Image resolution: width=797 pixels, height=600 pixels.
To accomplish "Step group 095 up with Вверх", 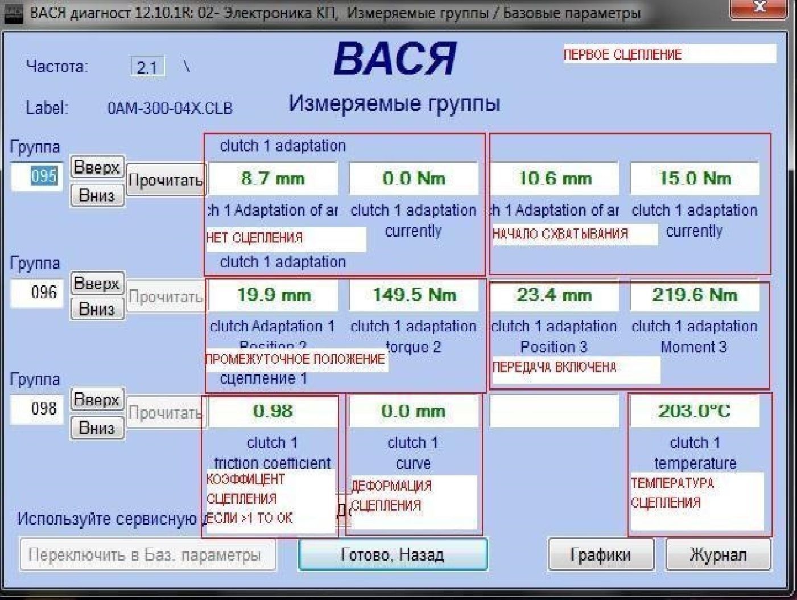I will click(x=97, y=167).
